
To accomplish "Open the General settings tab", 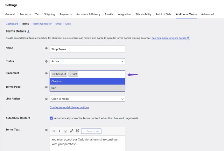I will (10, 14).
